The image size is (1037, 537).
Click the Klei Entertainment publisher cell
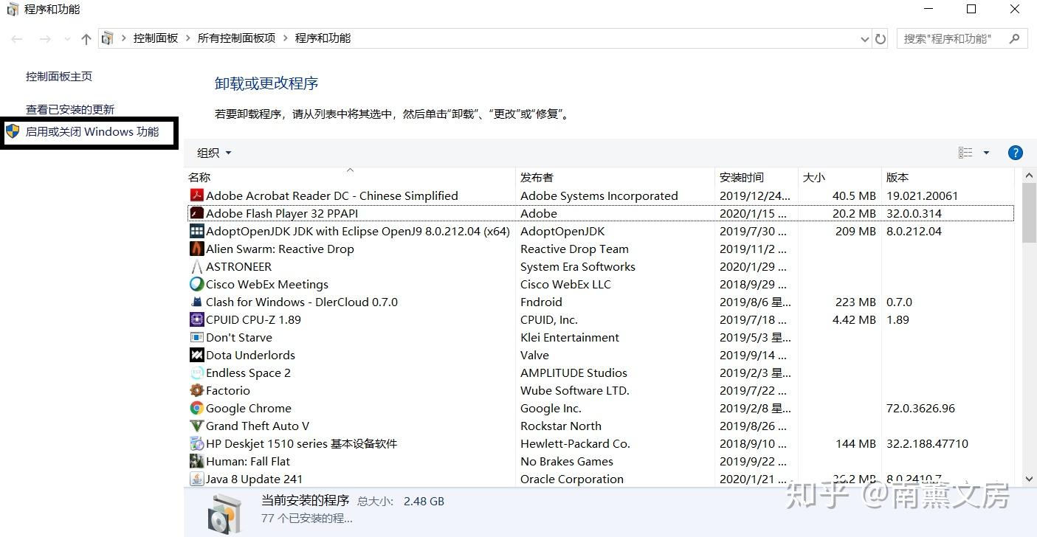click(x=570, y=337)
